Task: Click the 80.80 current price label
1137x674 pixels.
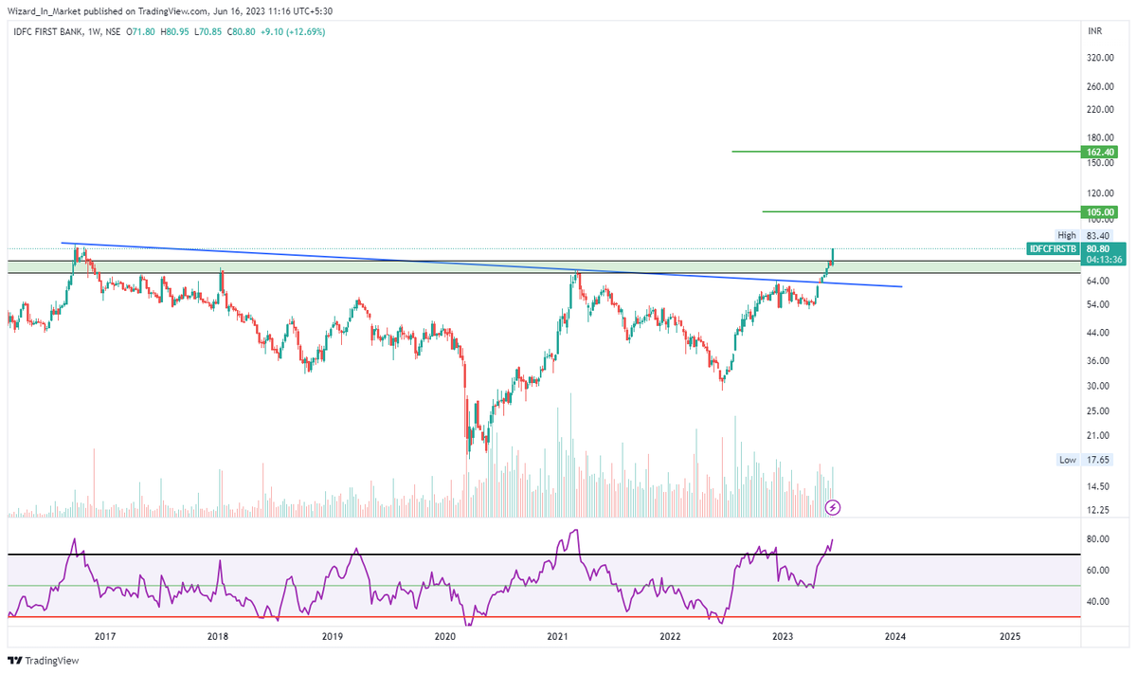Action: click(x=1099, y=249)
